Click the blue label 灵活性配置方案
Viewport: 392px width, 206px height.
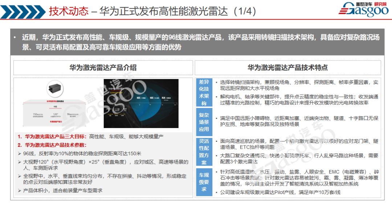point(204,152)
